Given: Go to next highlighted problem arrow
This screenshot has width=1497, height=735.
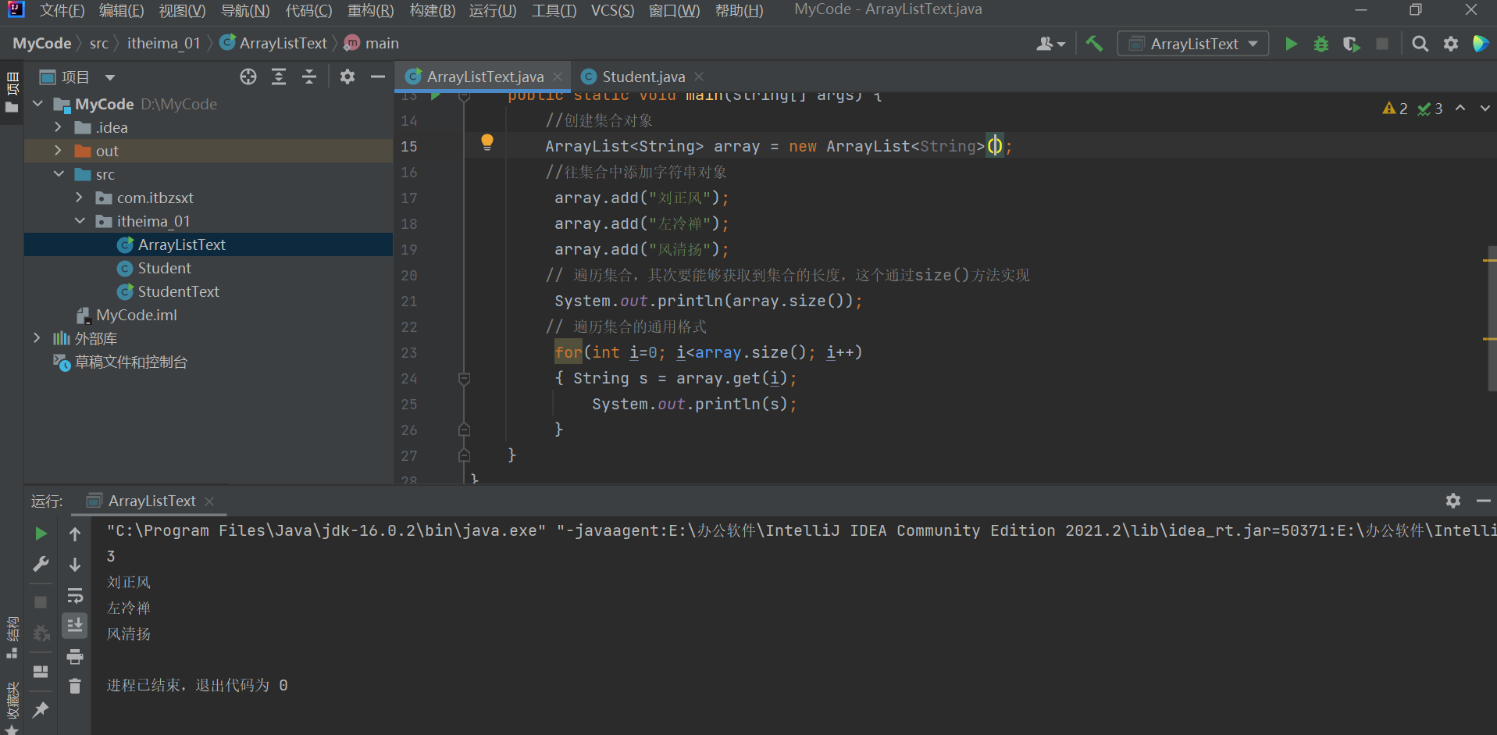Looking at the screenshot, I should (1485, 109).
